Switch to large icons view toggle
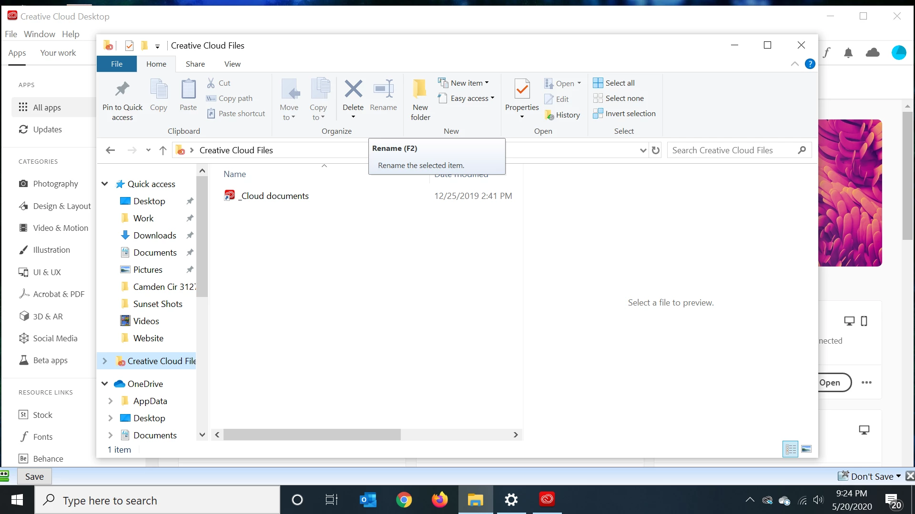 806,449
